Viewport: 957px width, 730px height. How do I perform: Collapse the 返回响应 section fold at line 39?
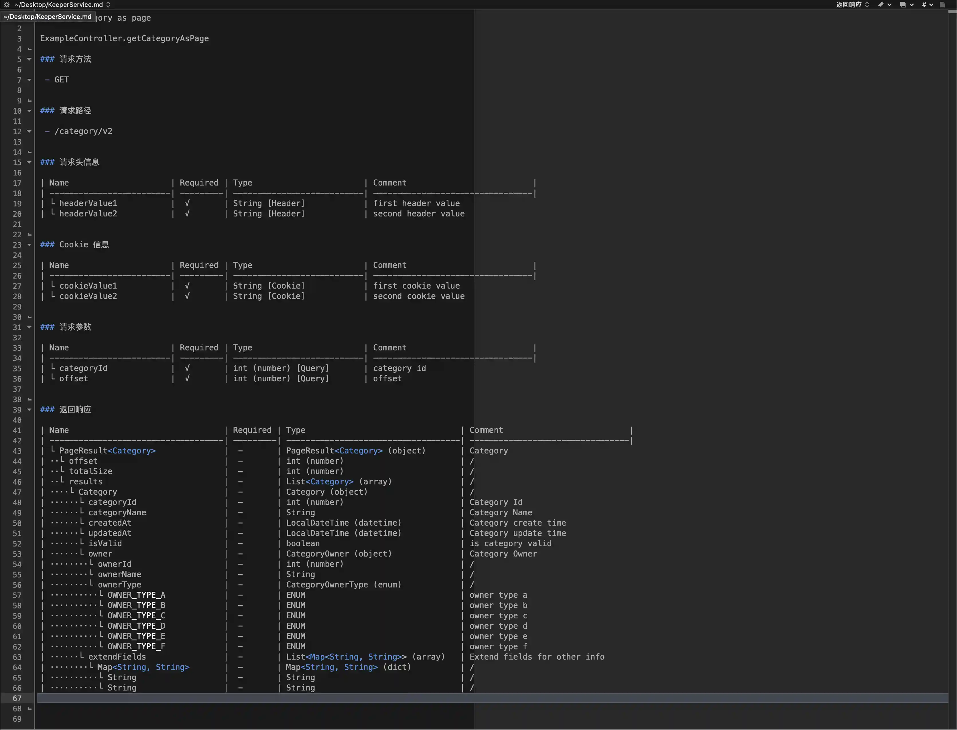[x=29, y=410]
